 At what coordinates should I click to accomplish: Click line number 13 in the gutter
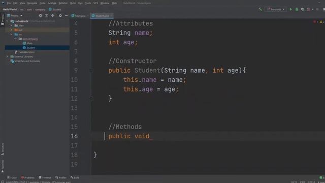pyautogui.click(x=74, y=108)
